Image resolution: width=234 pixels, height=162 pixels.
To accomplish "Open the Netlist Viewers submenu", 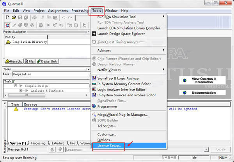I will (129, 70).
